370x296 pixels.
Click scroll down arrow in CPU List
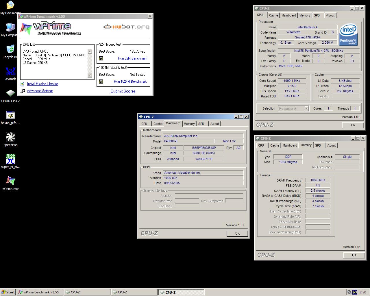90,75
